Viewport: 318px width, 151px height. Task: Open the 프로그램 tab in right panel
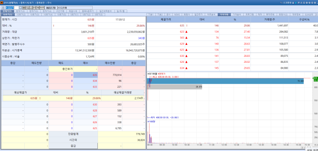coord(250,15)
